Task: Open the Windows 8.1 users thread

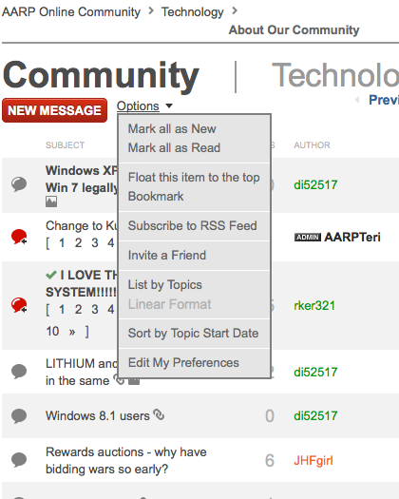Action: (97, 416)
